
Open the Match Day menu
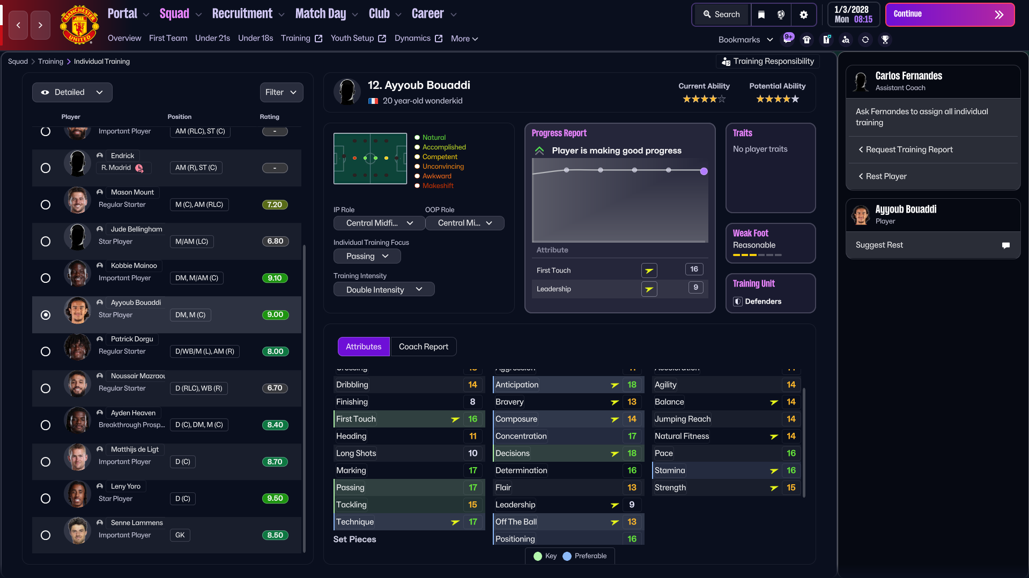327,14
